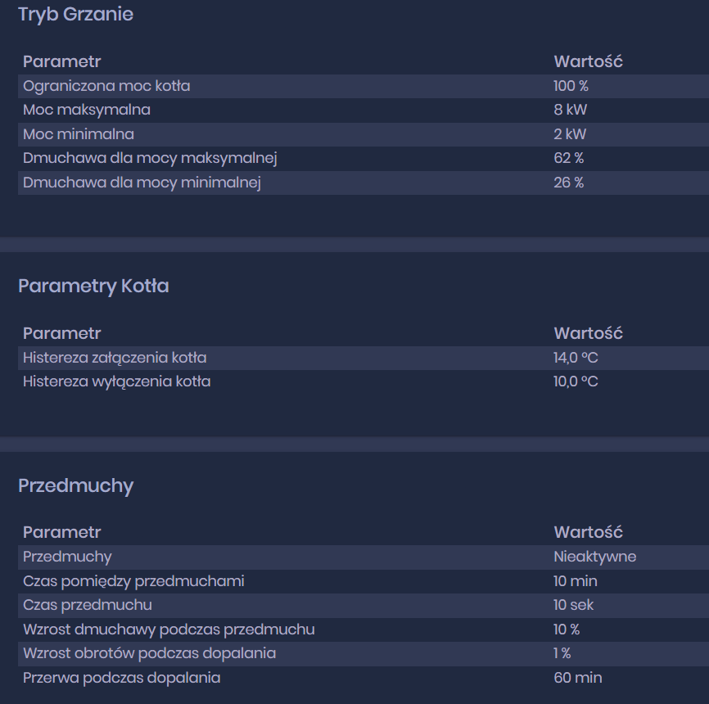709x704 pixels.
Task: Select the Przerwa podczas dopalania row
Action: coord(121,678)
